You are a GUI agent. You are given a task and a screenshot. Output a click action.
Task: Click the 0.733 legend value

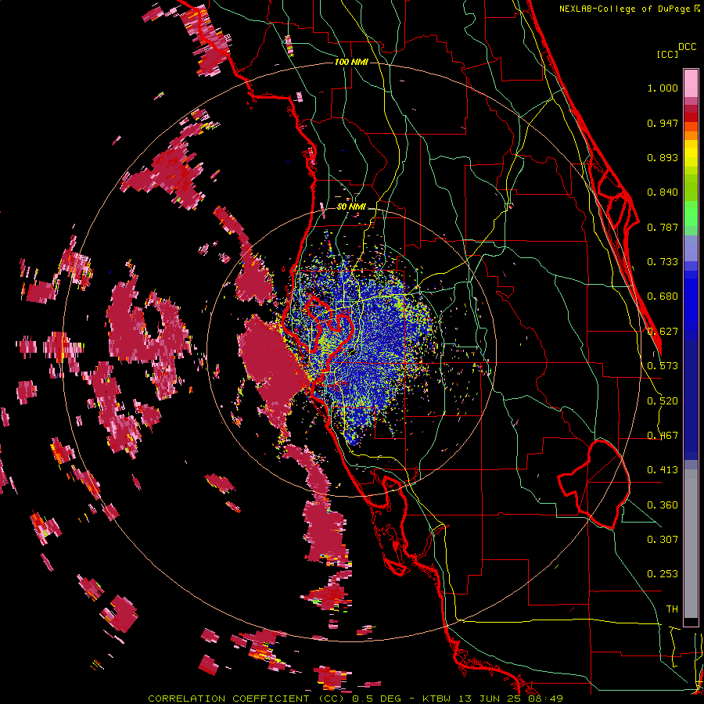(x=663, y=262)
